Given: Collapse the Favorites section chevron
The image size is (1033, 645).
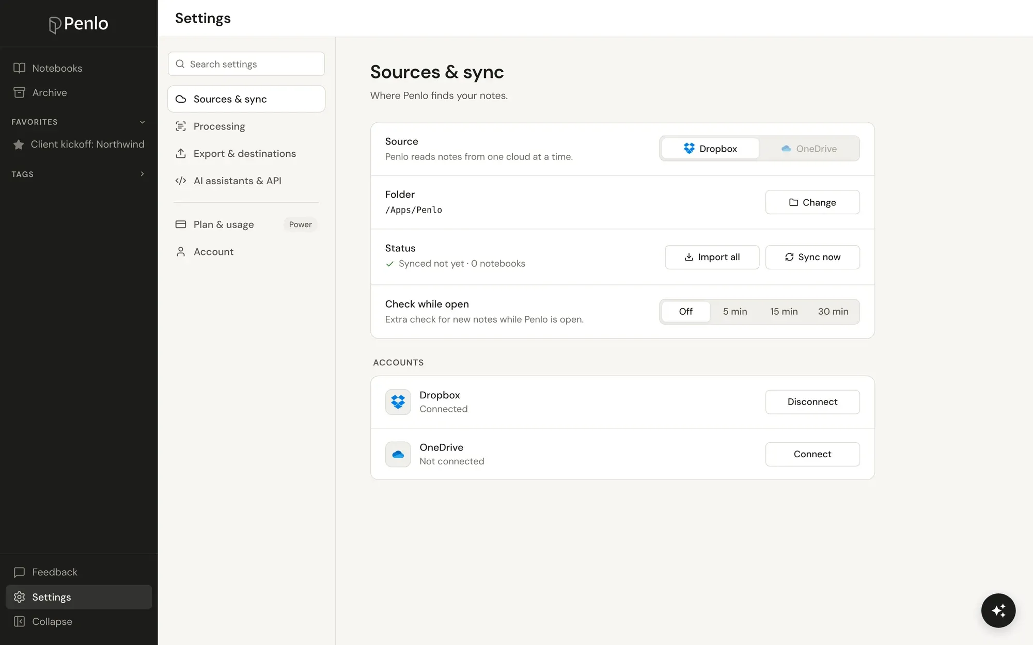Looking at the screenshot, I should click(x=143, y=122).
